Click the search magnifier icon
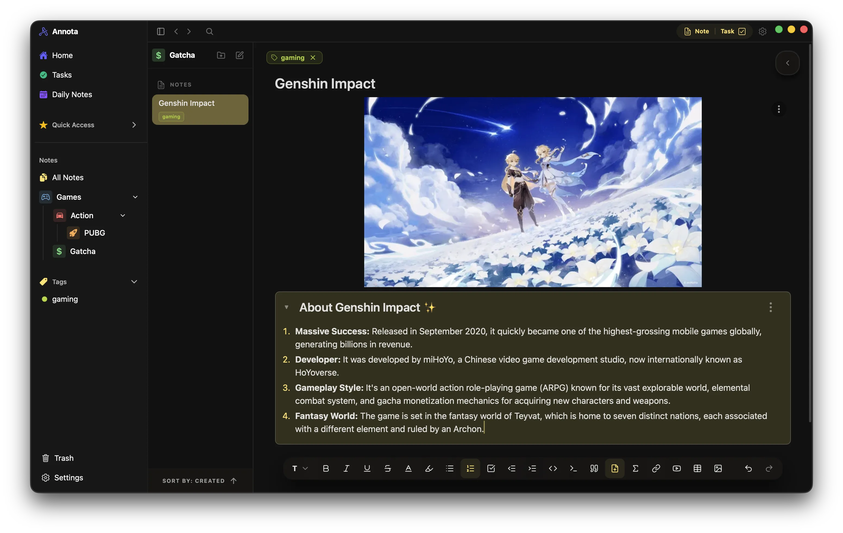This screenshot has height=533, width=843. (x=209, y=31)
